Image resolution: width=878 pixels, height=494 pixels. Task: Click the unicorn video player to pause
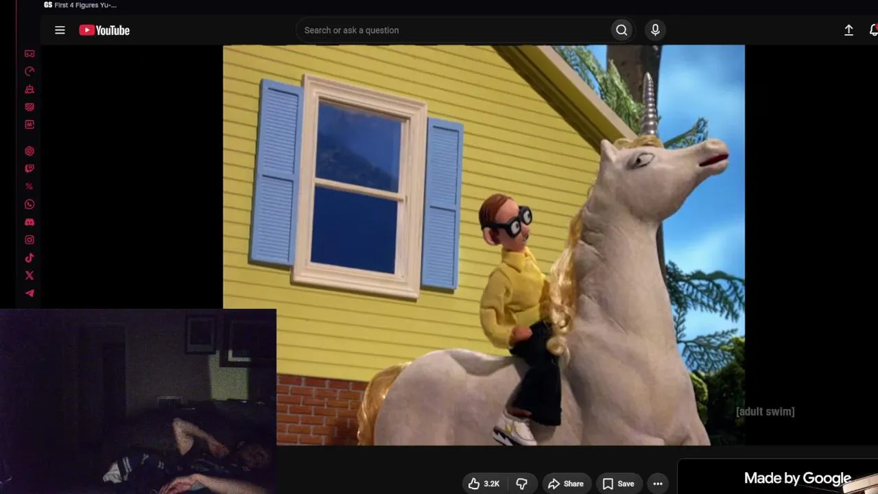[484, 245]
